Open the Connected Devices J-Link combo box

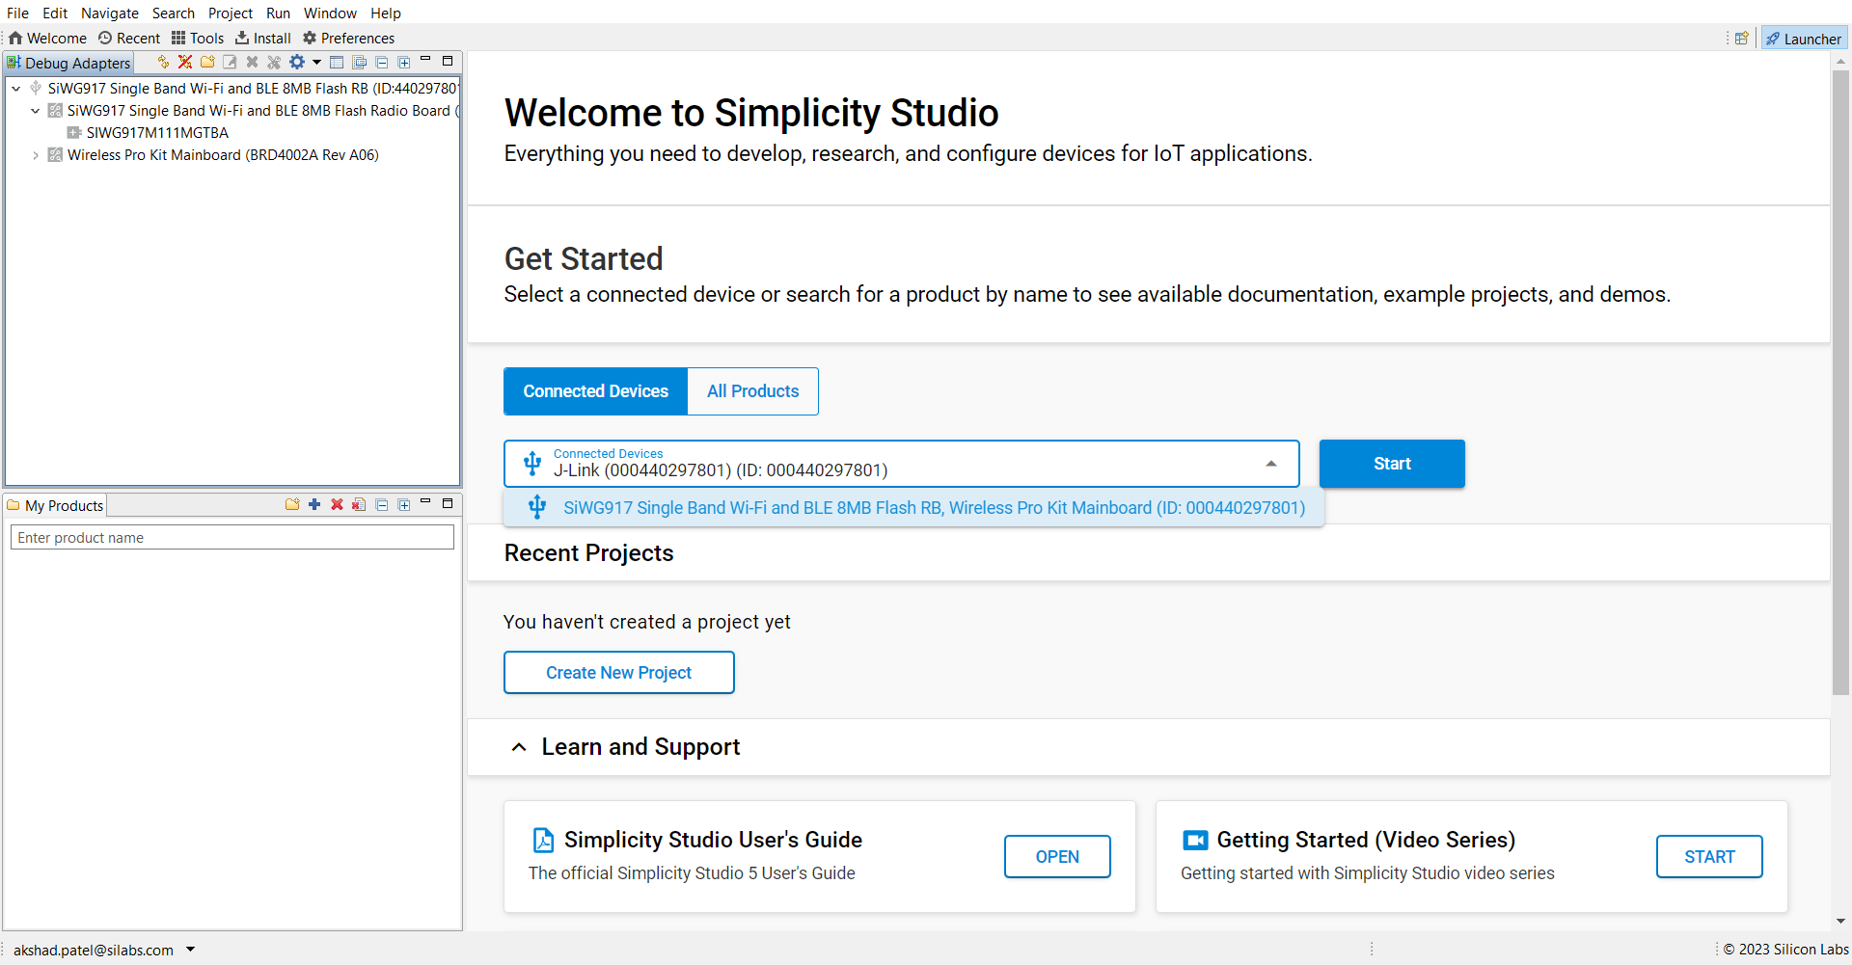point(901,464)
